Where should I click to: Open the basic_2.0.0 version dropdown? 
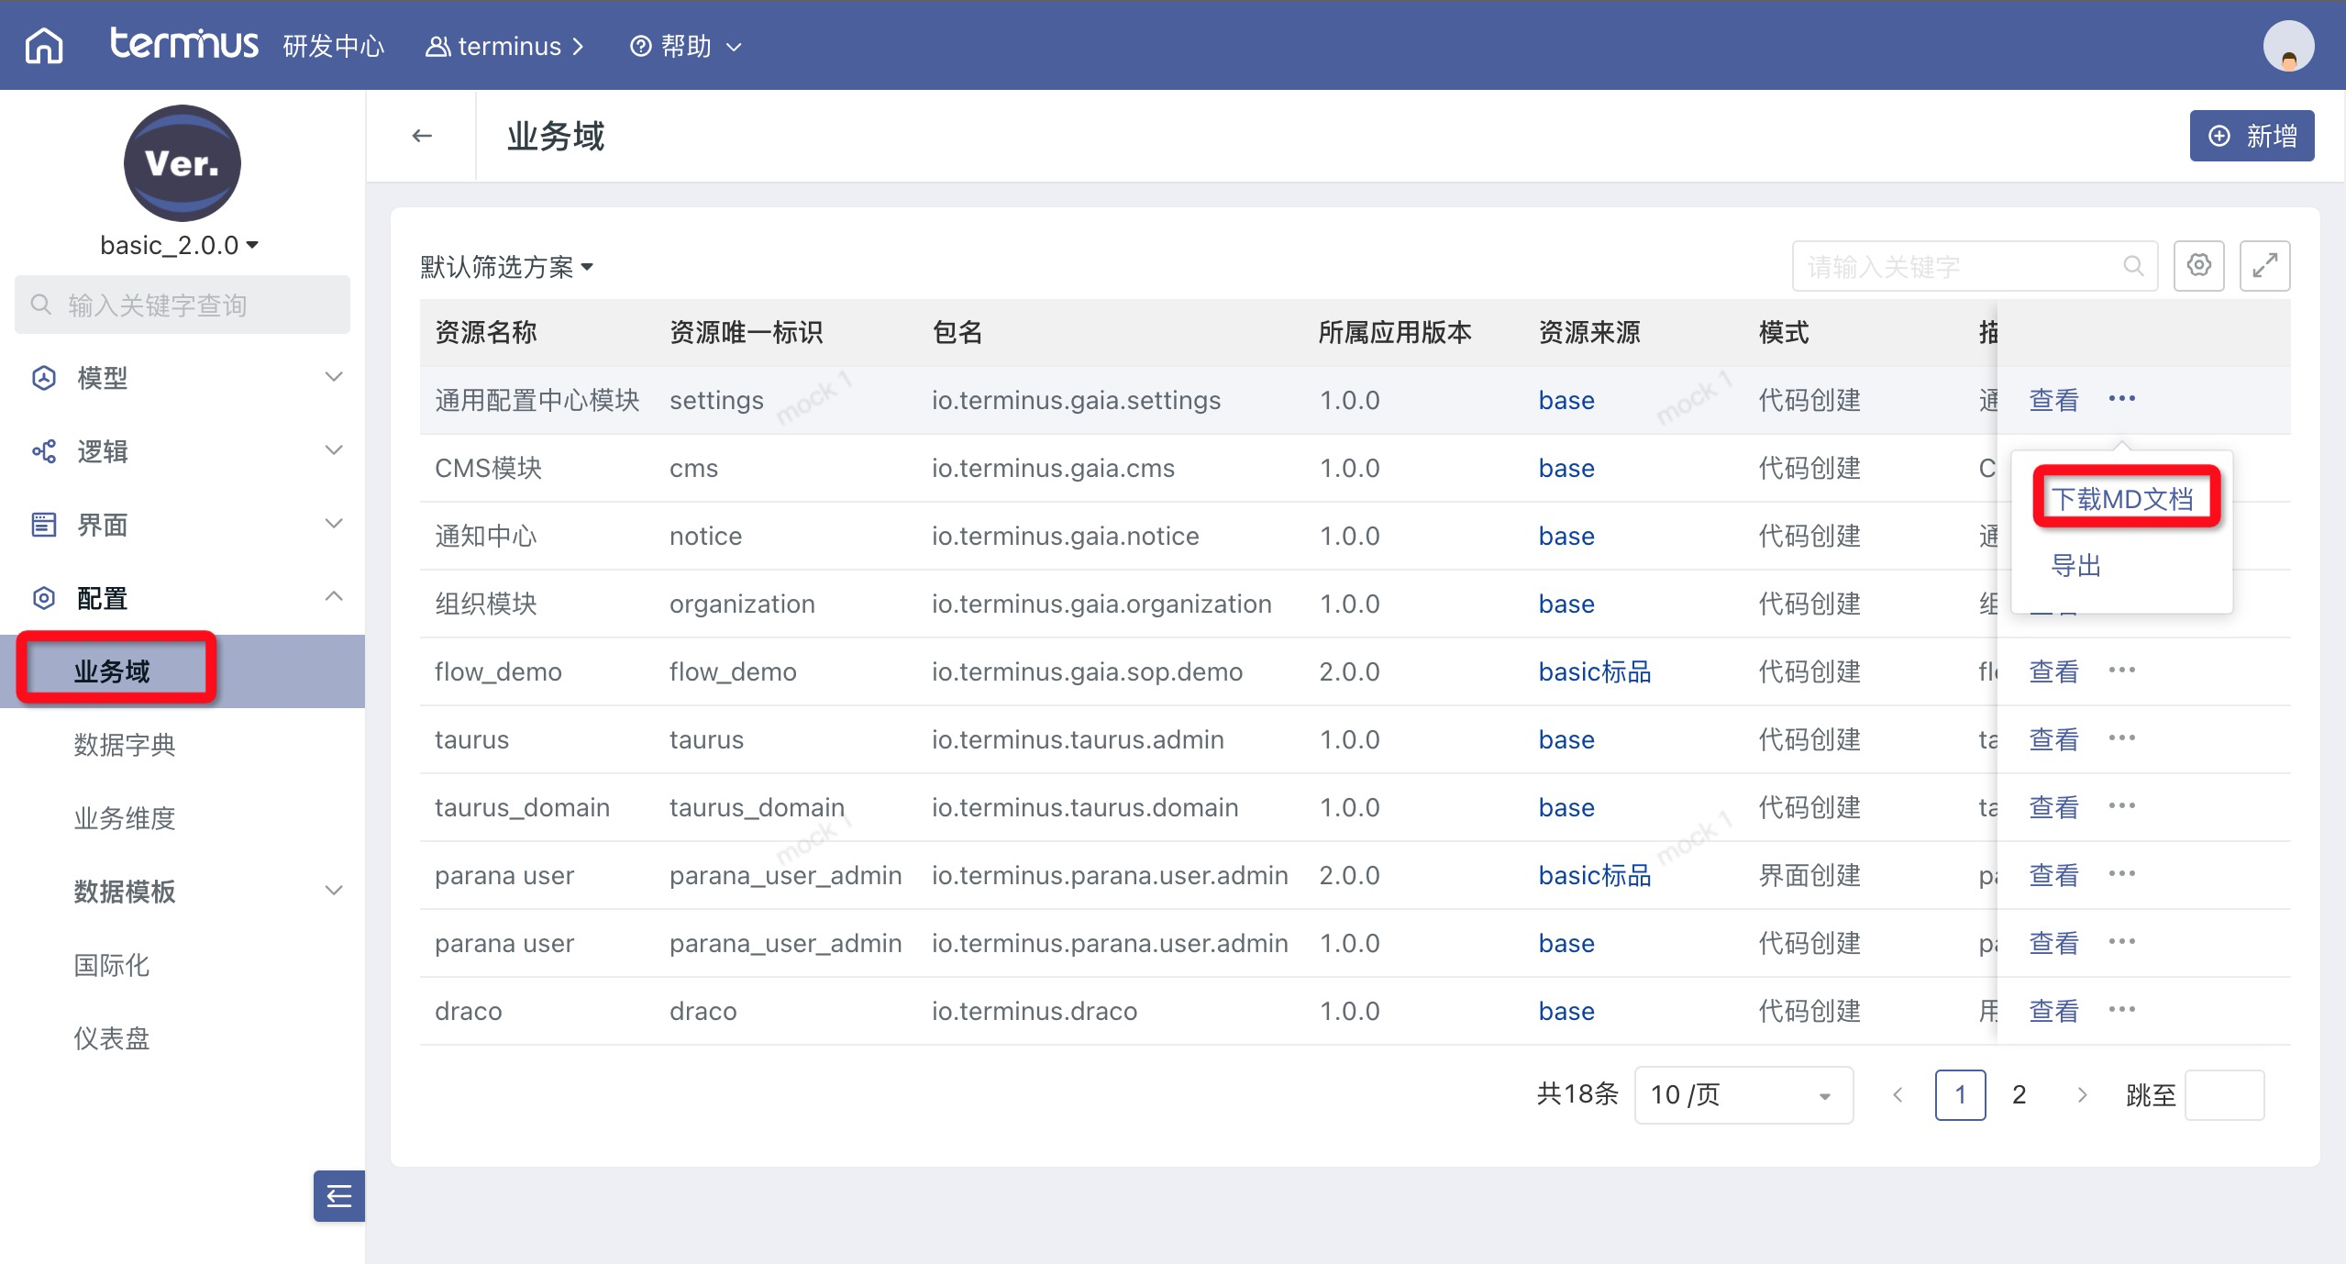point(179,245)
